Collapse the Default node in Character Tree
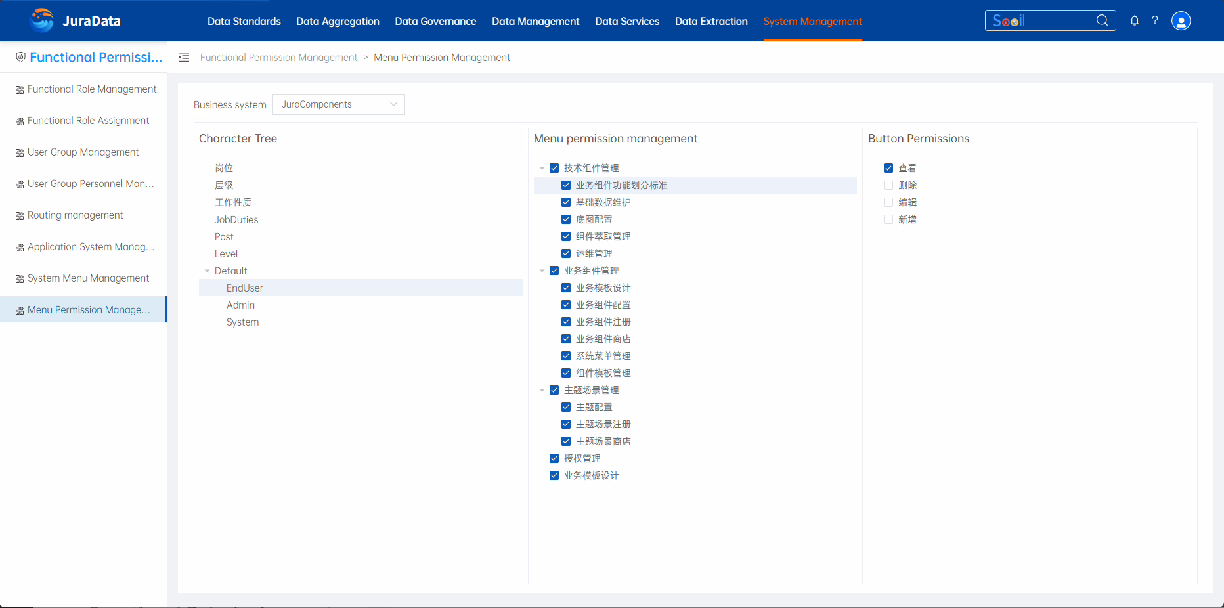Viewport: 1224px width, 608px height. pos(208,271)
